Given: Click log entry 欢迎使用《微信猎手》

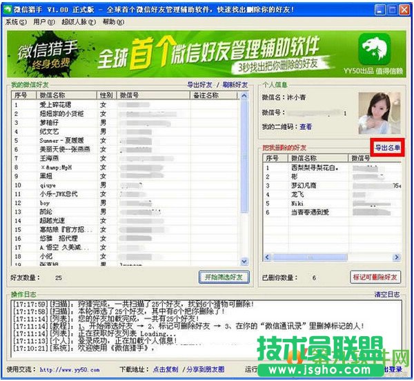Looking at the screenshot, I should click(x=83, y=348).
